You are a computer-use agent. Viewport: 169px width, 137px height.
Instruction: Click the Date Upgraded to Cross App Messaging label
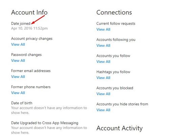click(45, 123)
